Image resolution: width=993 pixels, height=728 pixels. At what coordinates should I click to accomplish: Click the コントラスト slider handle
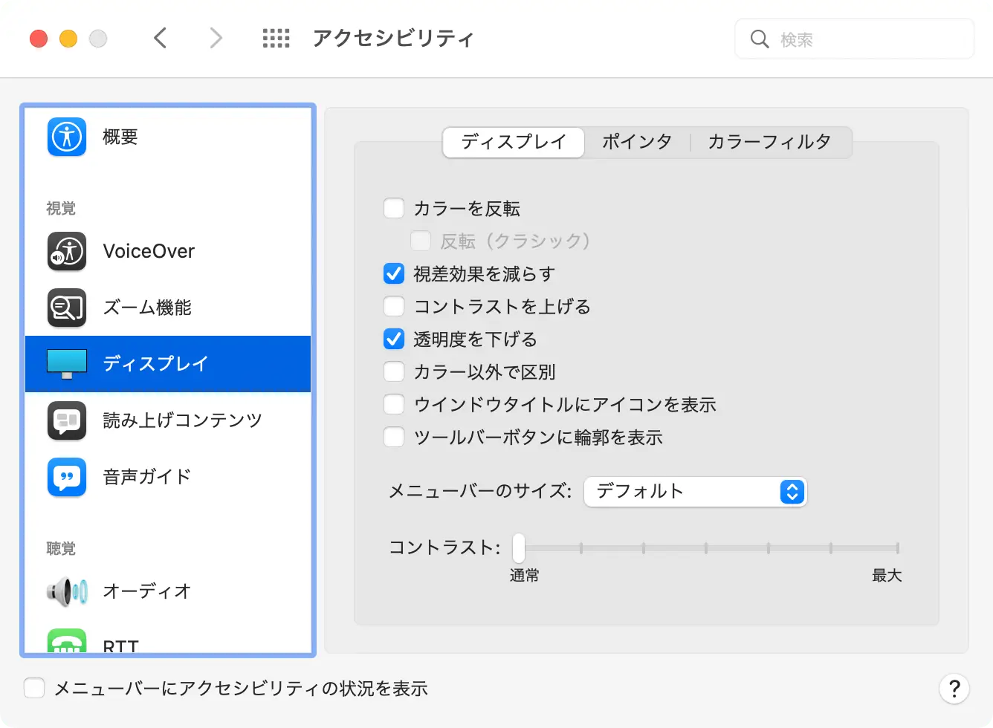coord(519,548)
